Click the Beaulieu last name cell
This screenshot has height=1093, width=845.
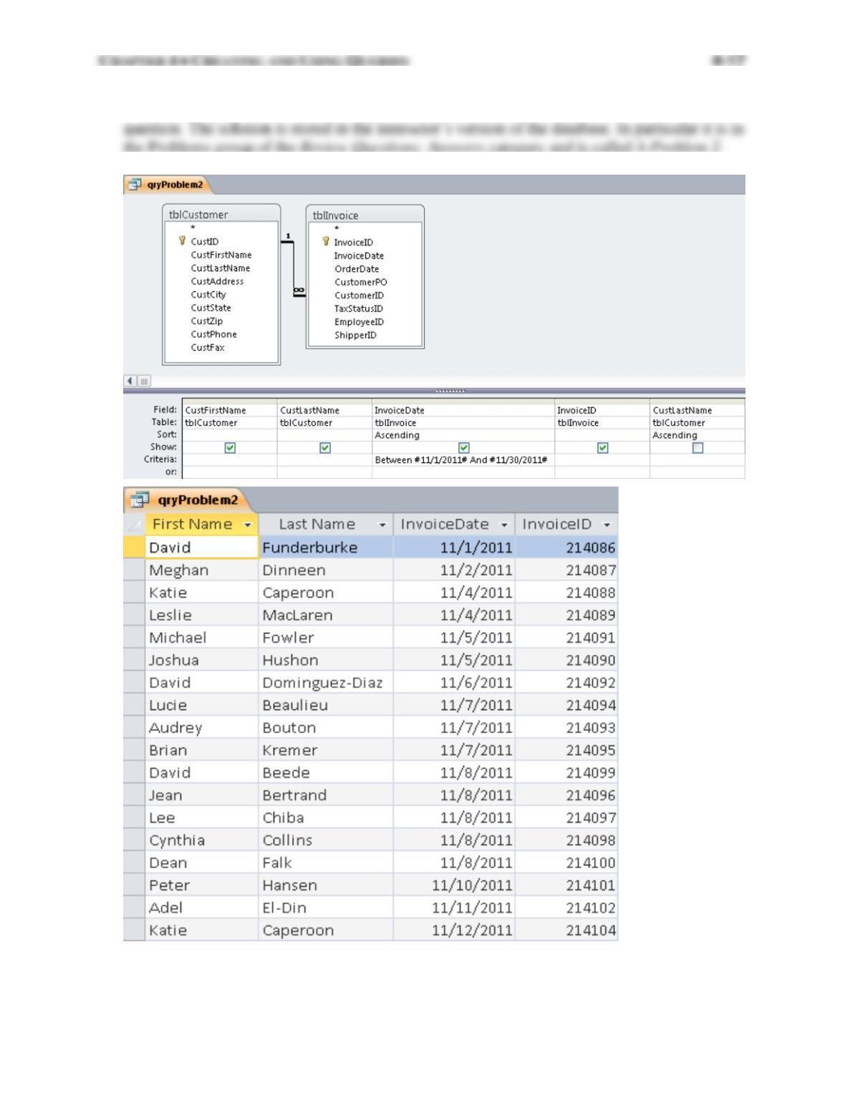point(326,705)
